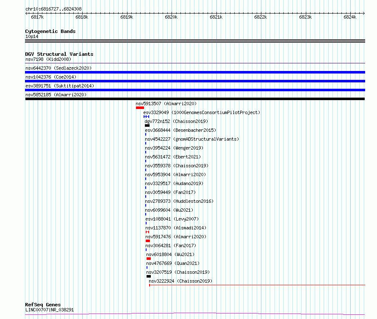Click nsv5953904 (Almarri2020) label

coord(175,174)
